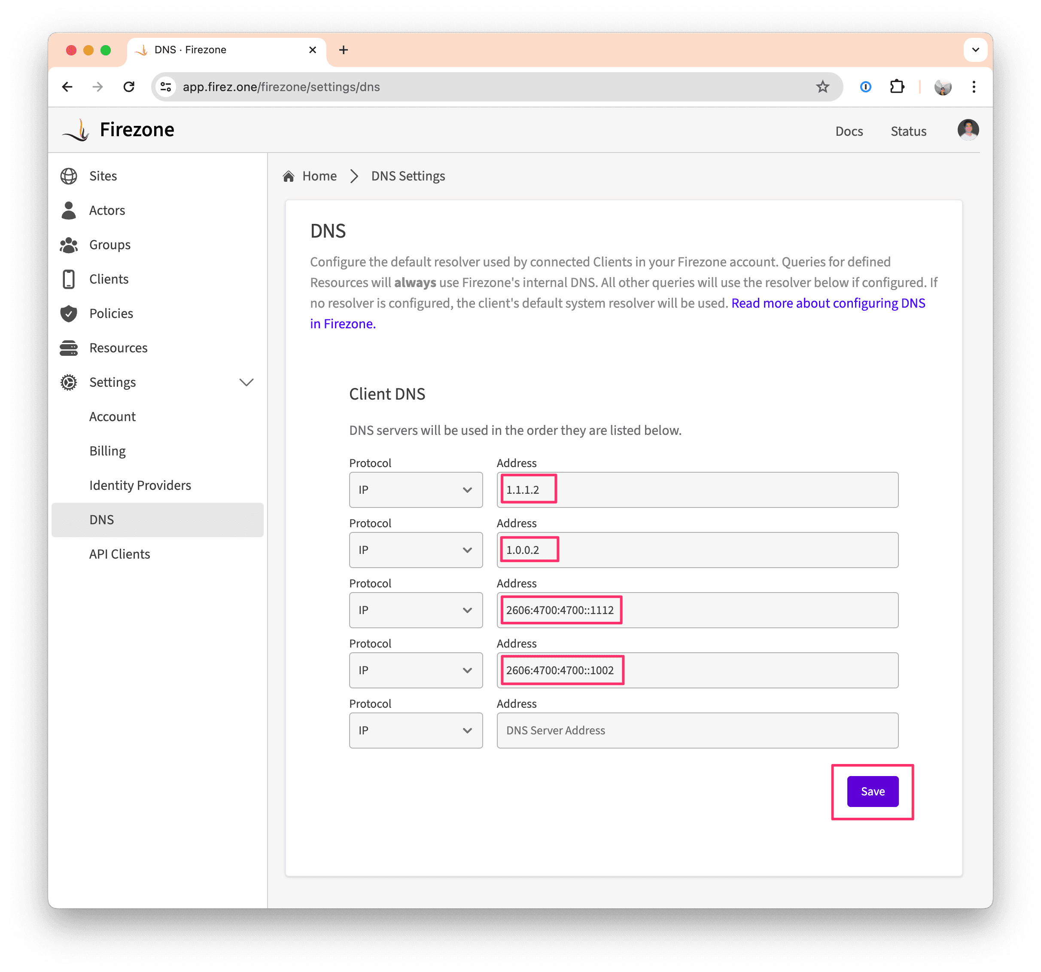Open Identity Providers settings page
Viewport: 1041px width, 972px height.
[x=140, y=485]
